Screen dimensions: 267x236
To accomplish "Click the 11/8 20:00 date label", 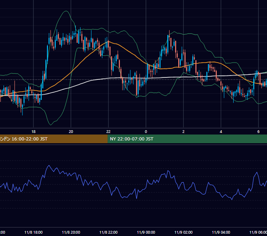I will (x=71, y=232).
